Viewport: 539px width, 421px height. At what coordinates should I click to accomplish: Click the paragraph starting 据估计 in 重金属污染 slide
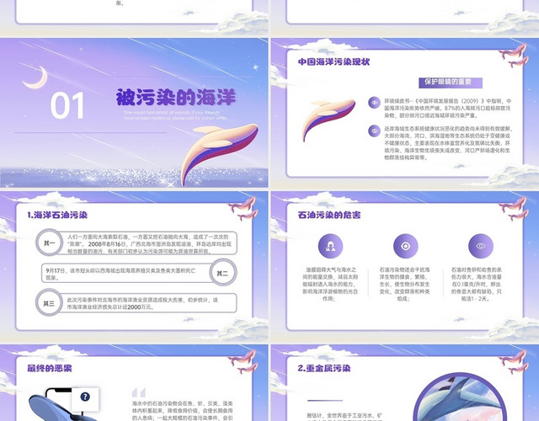[344, 416]
